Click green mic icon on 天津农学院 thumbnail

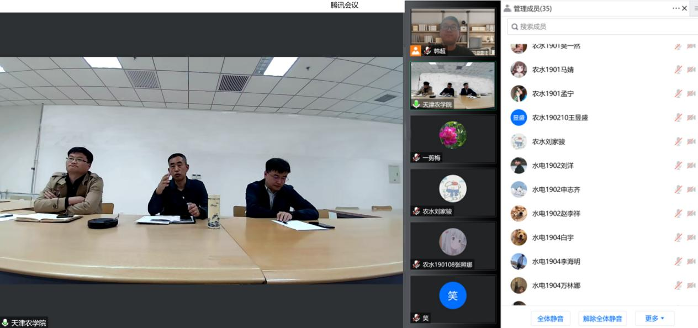coord(416,104)
